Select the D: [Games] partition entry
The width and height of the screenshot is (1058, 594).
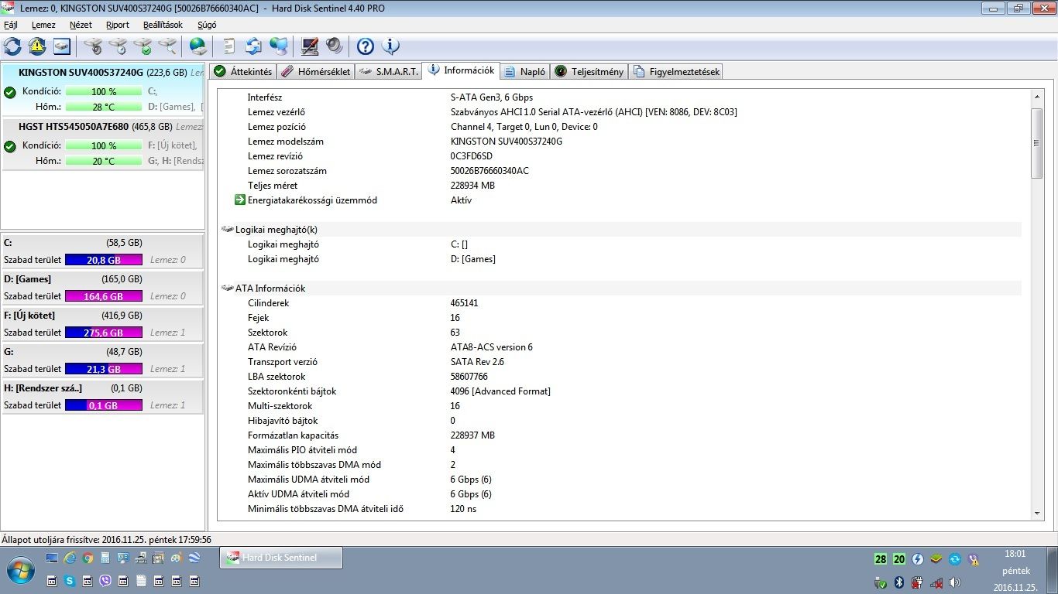click(x=103, y=288)
